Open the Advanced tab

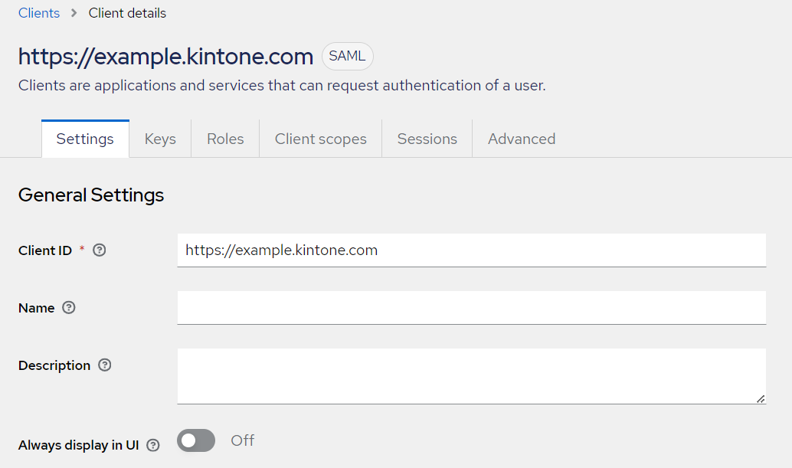pyautogui.click(x=521, y=139)
